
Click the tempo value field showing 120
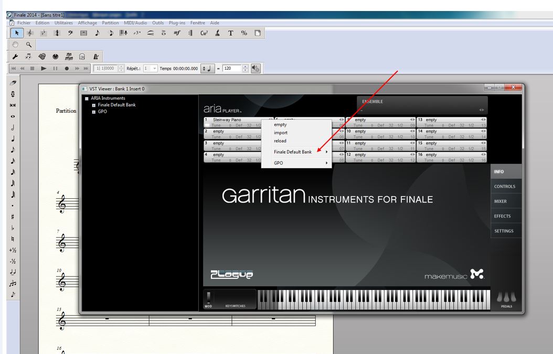(x=231, y=68)
